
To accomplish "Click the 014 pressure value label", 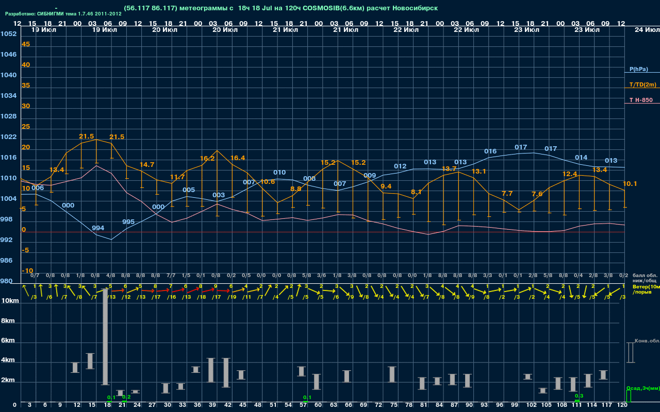I will click(x=581, y=158).
